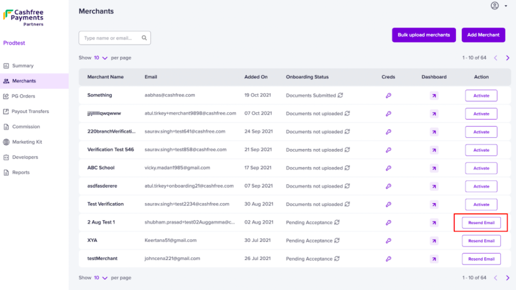
Task: Resend Email to 2 Aug Test 1
Action: click(x=481, y=222)
